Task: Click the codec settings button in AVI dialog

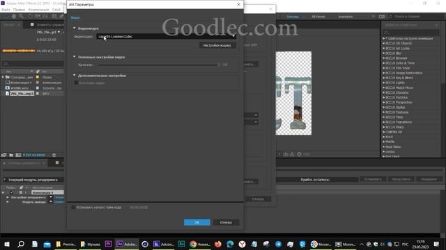Action: pyautogui.click(x=217, y=45)
